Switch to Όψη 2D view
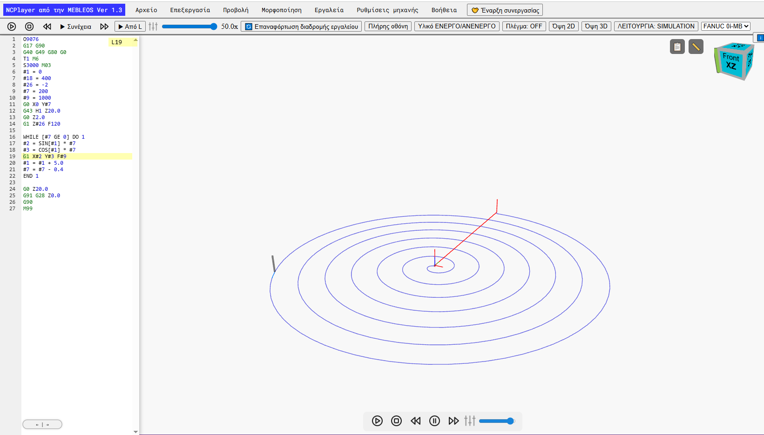 click(563, 26)
